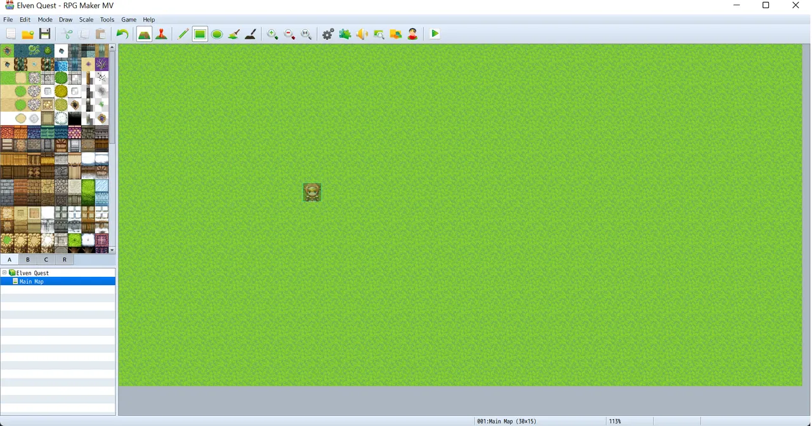Image resolution: width=812 pixels, height=426 pixels.
Task: Select the Flood Fill tool
Action: click(x=233, y=34)
